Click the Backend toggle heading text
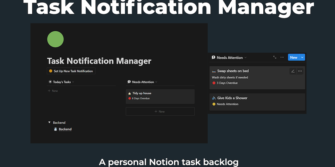This screenshot has height=167, width=335. 59,123
